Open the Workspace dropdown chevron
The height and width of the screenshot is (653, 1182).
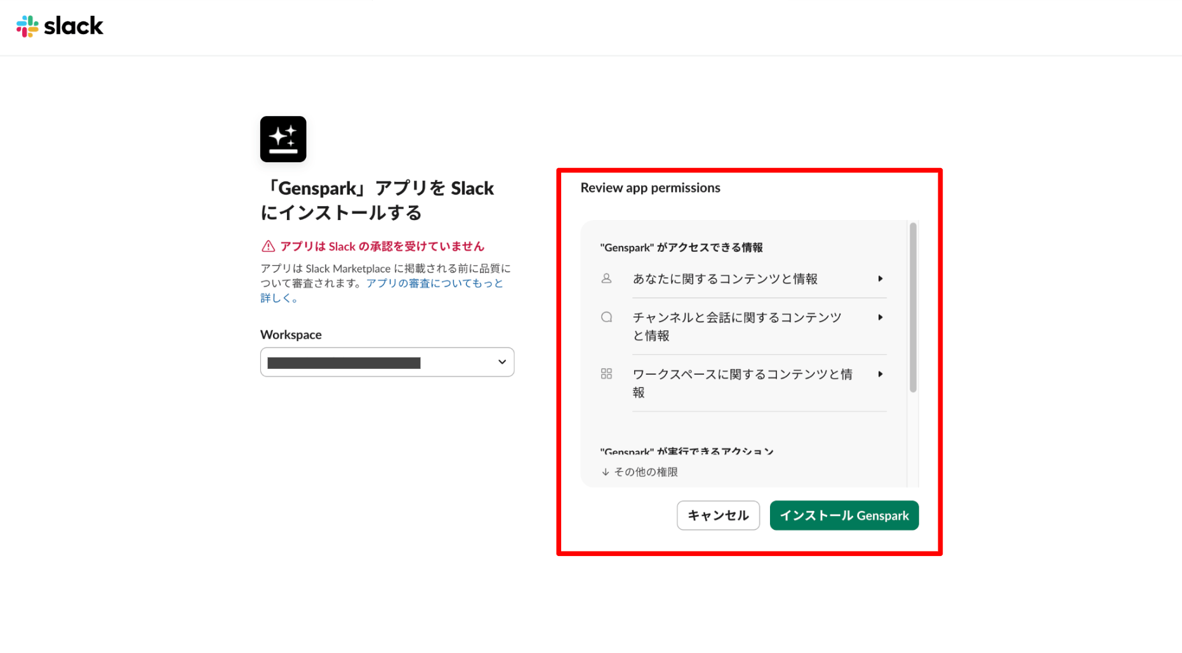[501, 362]
